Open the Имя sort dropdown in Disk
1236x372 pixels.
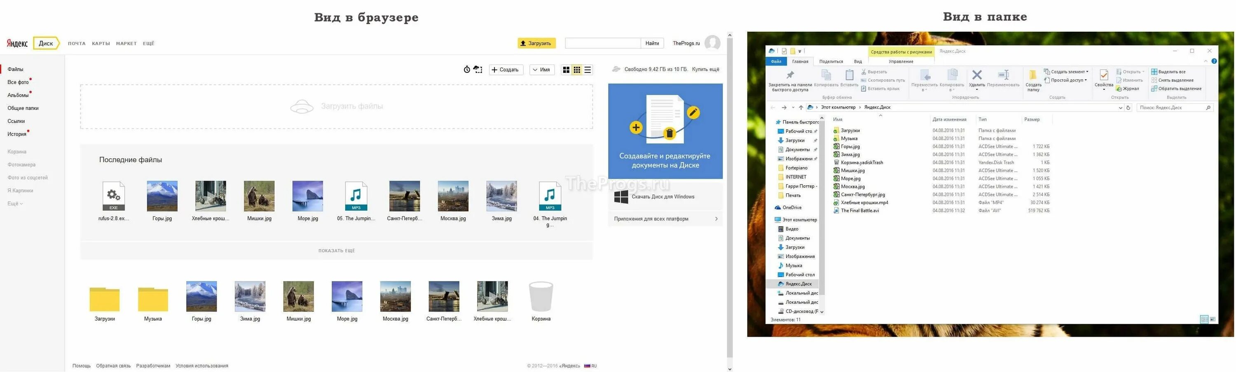(x=542, y=70)
